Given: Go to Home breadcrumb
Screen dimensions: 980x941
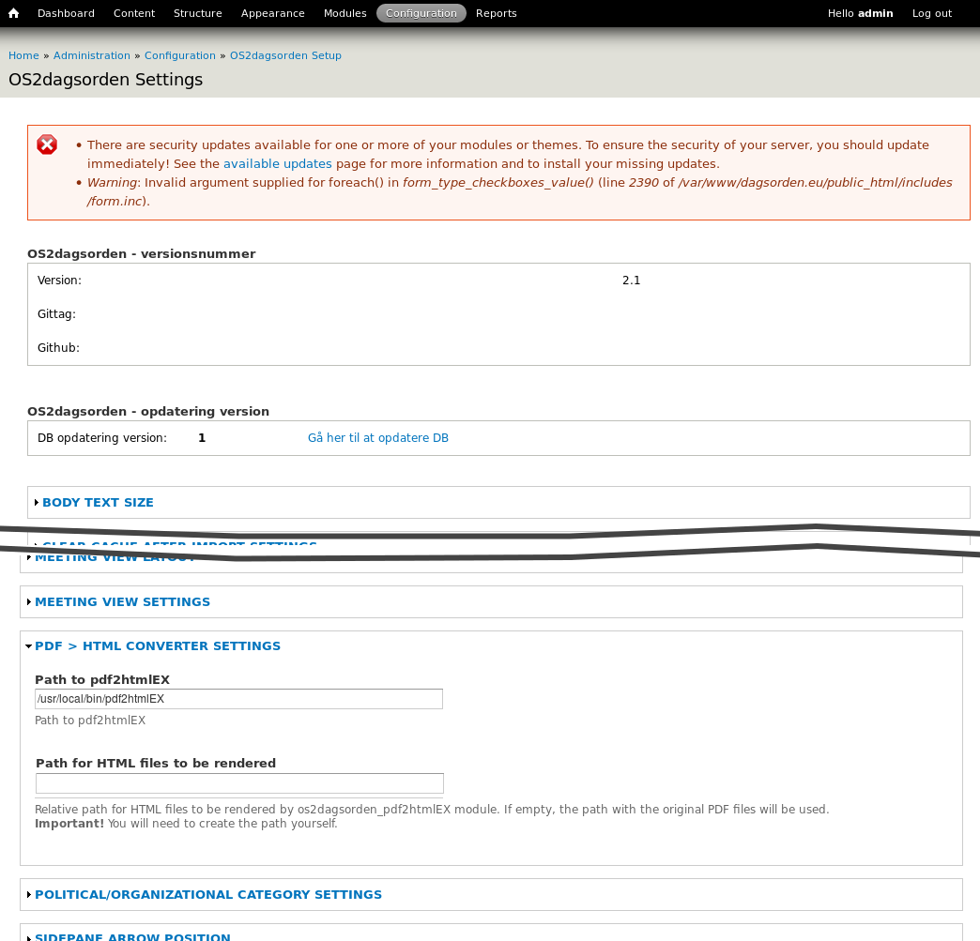Looking at the screenshot, I should (23, 55).
